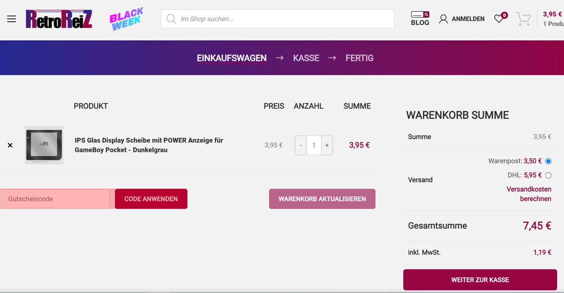The height and width of the screenshot is (293, 564).
Task: Select Warenpost 3,50 € shipping option
Action: point(548,161)
